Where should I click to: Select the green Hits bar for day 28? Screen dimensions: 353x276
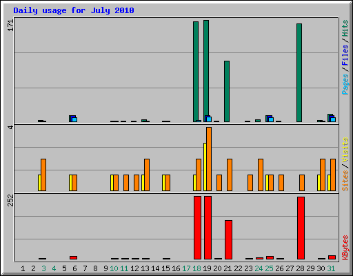[299, 72]
